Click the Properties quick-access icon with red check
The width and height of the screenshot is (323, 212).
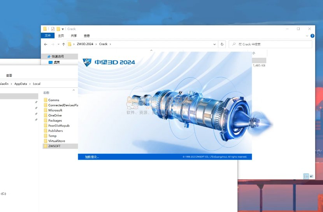pyautogui.click(x=53, y=29)
